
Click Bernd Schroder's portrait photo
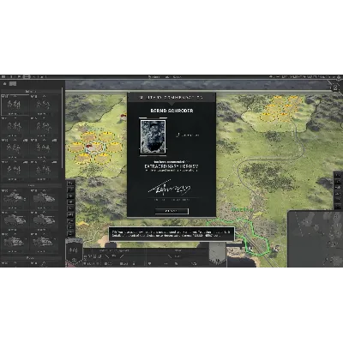click(153, 136)
